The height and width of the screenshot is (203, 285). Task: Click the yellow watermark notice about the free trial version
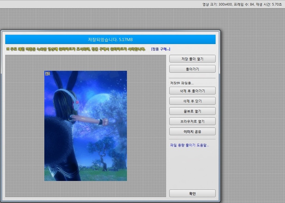point(76,49)
